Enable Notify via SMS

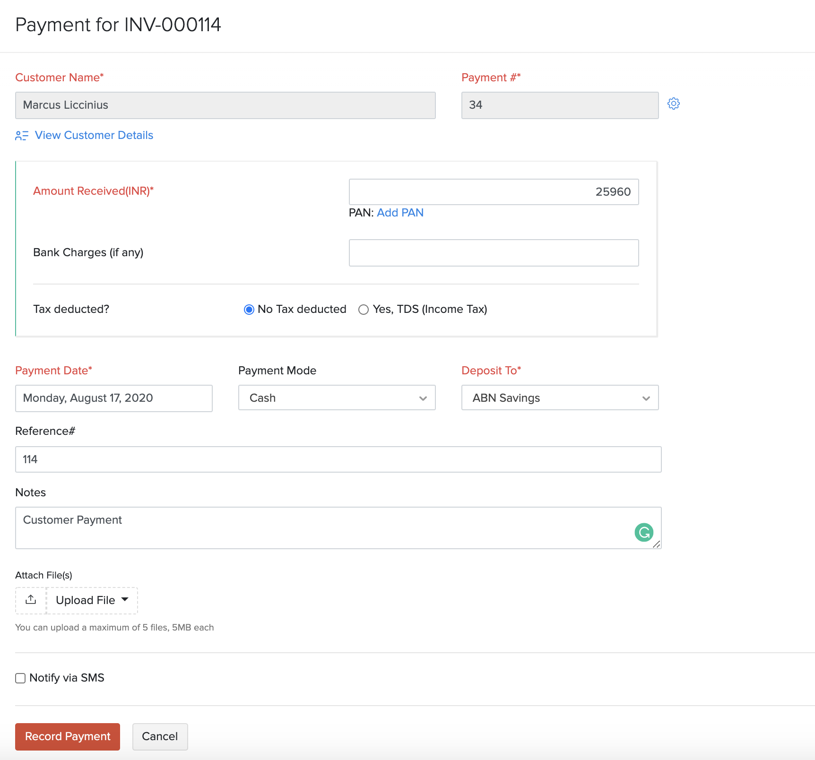point(20,678)
